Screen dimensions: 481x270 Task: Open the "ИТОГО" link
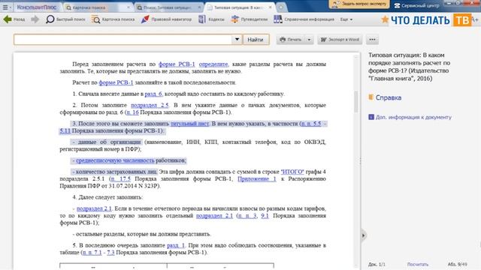coord(292,172)
